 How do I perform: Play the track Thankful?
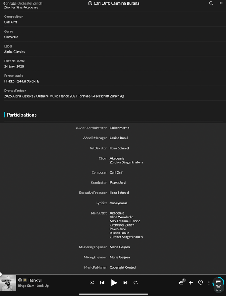tap(114, 283)
